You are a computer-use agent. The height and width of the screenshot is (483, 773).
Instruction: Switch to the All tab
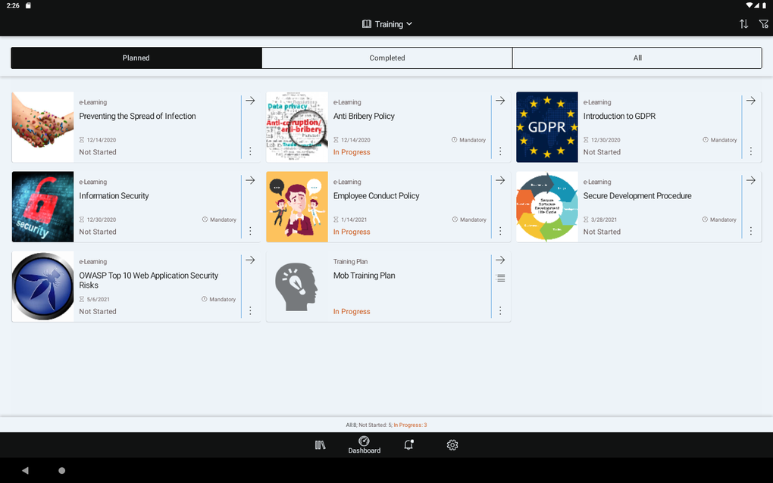tap(637, 58)
